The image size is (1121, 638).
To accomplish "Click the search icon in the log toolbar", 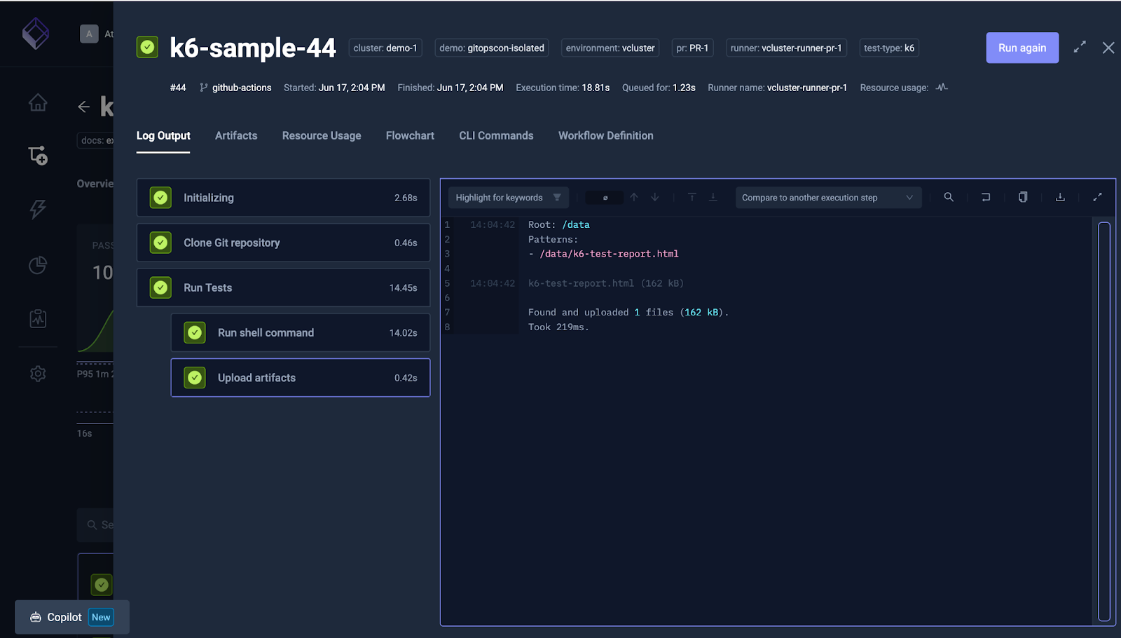I will coord(949,197).
